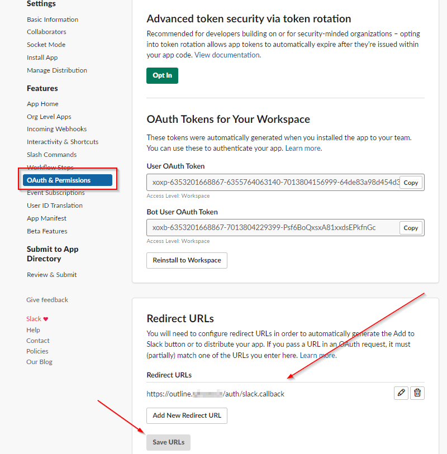
Task: Open Org Level Apps page
Action: click(x=49, y=116)
